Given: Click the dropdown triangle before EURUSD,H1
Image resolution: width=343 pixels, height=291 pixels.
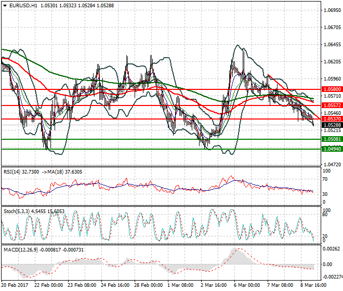Looking at the screenshot, I should point(5,6).
